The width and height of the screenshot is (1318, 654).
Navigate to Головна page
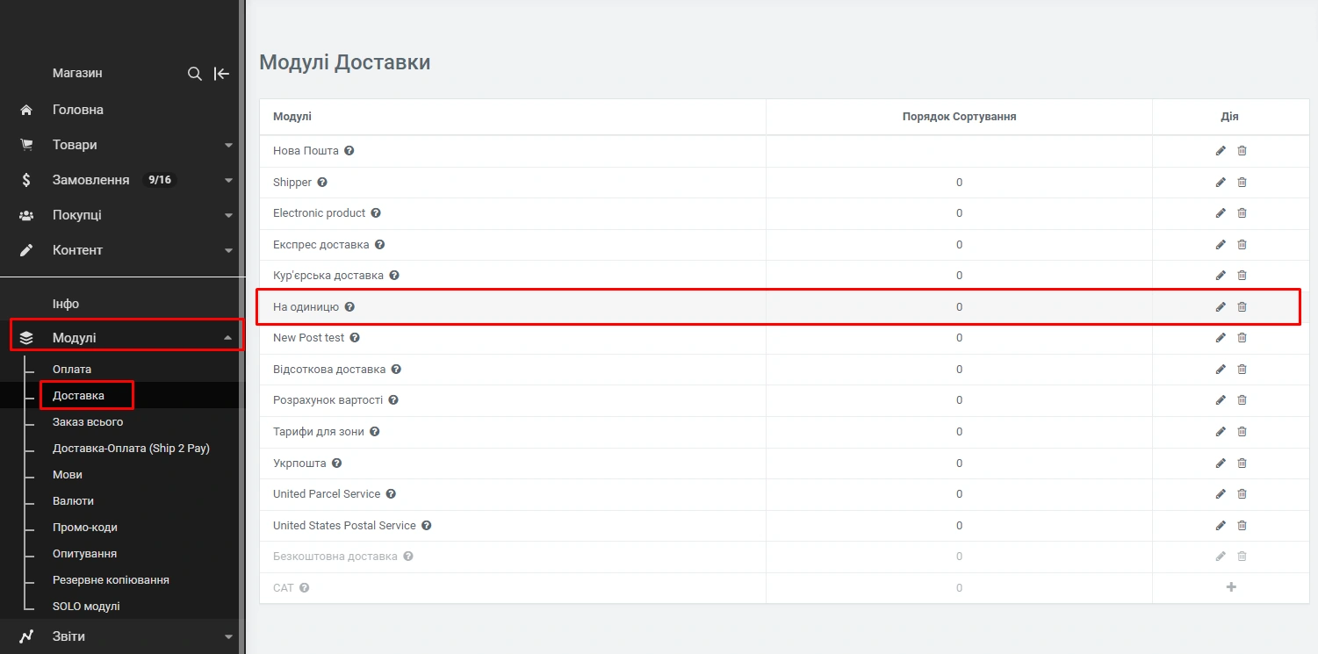point(78,110)
